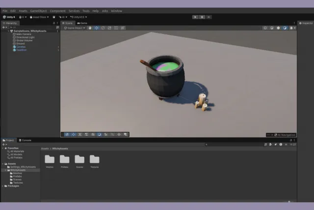This screenshot has height=210, width=314.
Task: Open the Package Manager icon beside Asset Store
Action: pos(54,17)
